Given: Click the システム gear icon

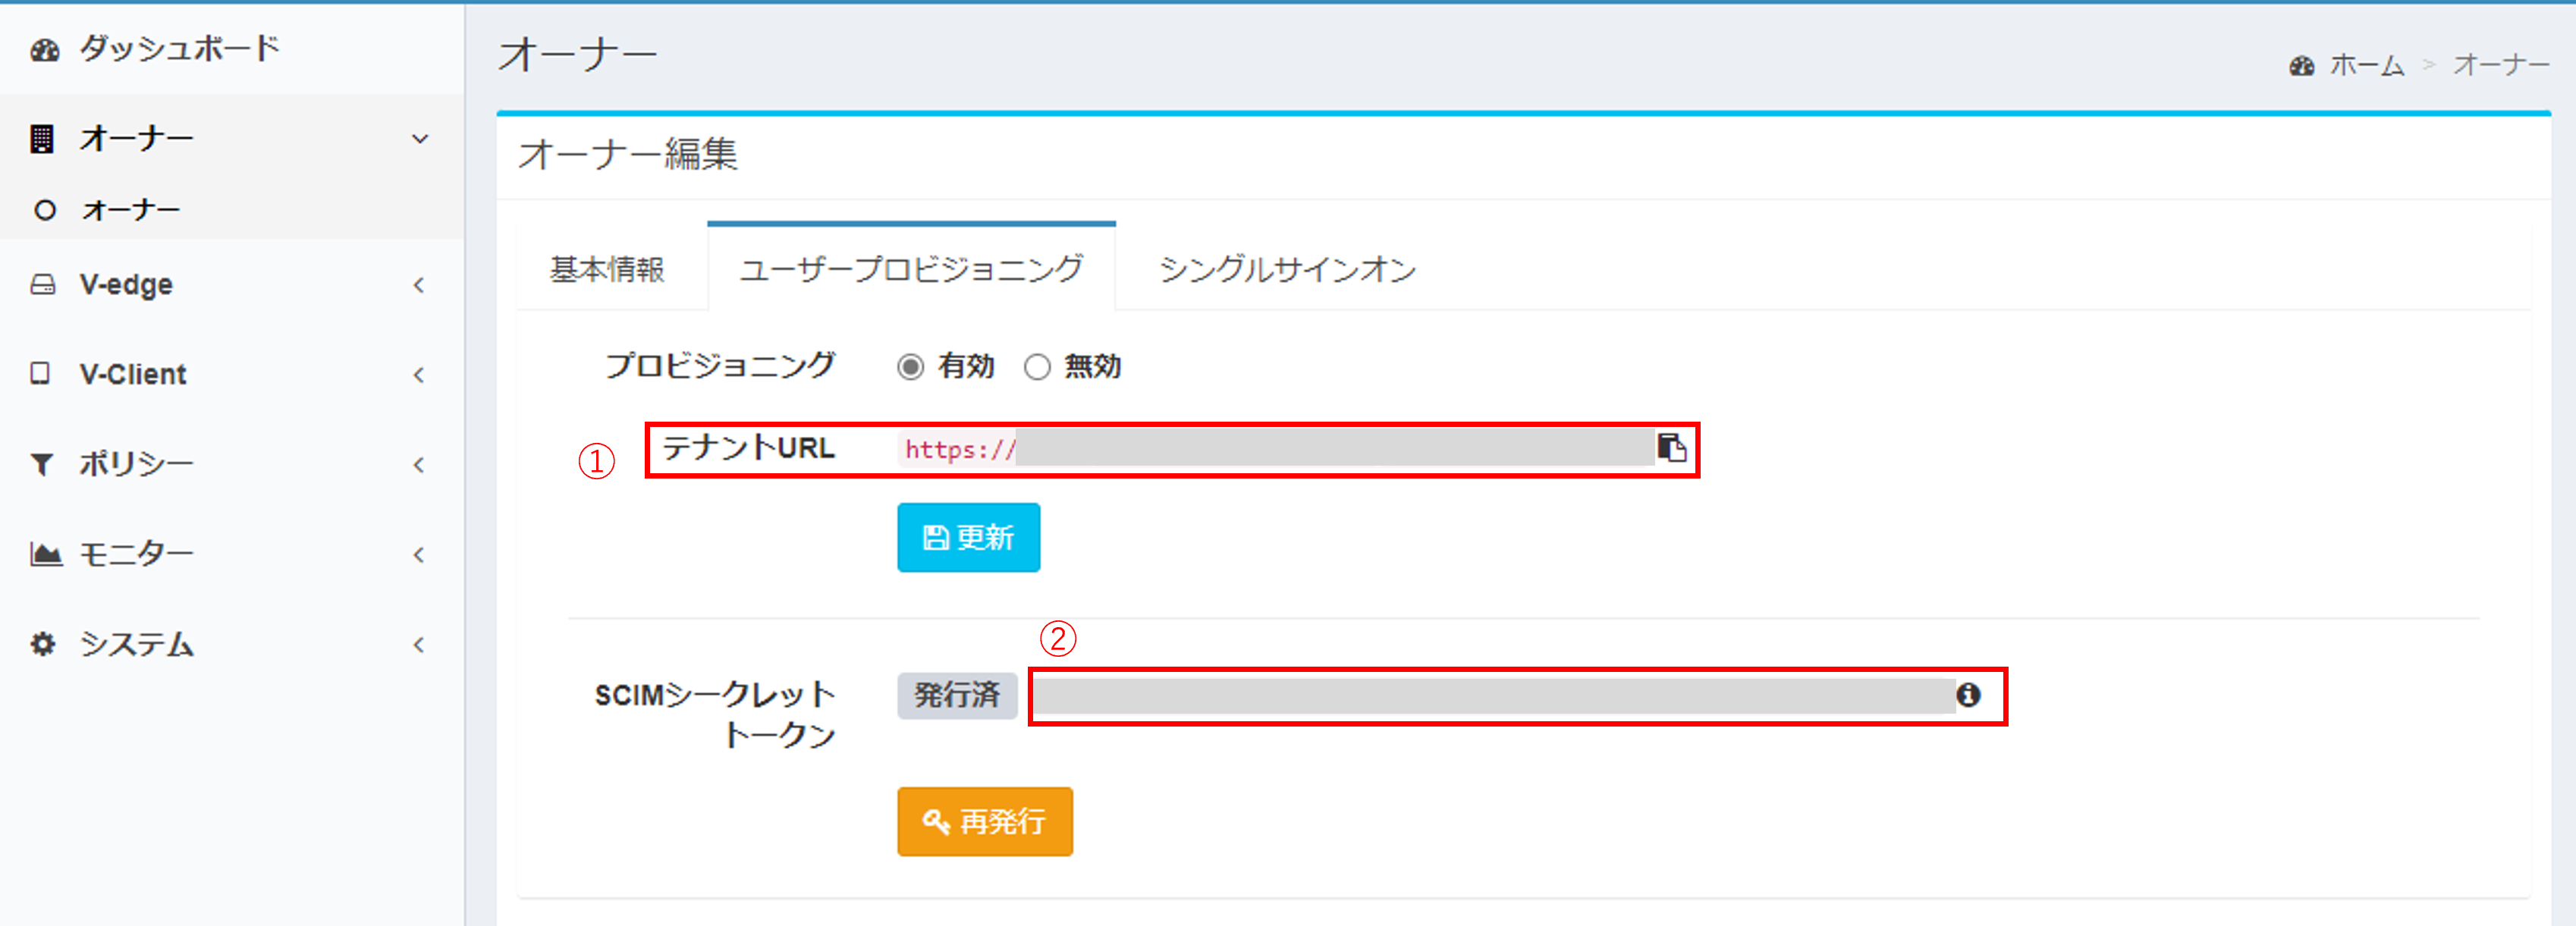Looking at the screenshot, I should pyautogui.click(x=42, y=644).
